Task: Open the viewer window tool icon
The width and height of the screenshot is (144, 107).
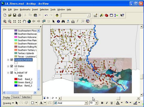Action: (87, 21)
